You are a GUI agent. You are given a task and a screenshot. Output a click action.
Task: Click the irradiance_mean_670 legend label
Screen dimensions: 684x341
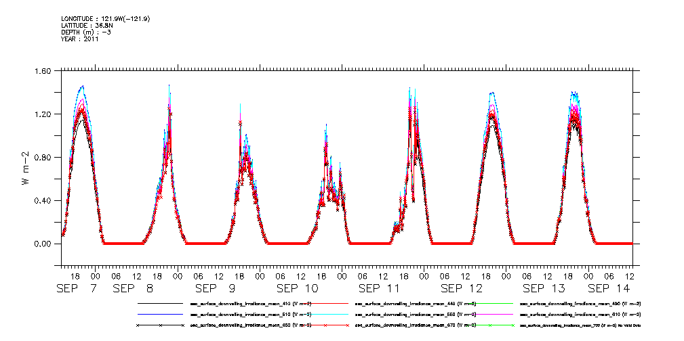tap(416, 325)
